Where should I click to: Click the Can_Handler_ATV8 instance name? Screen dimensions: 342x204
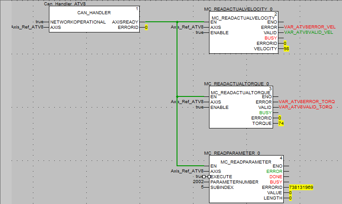[65, 4]
